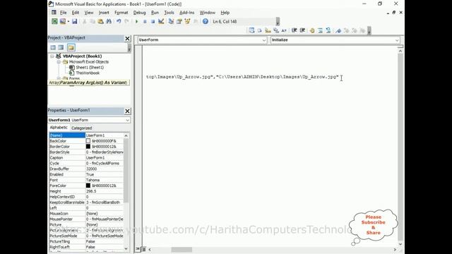
Task: Open the Tools menu
Action: click(169, 13)
